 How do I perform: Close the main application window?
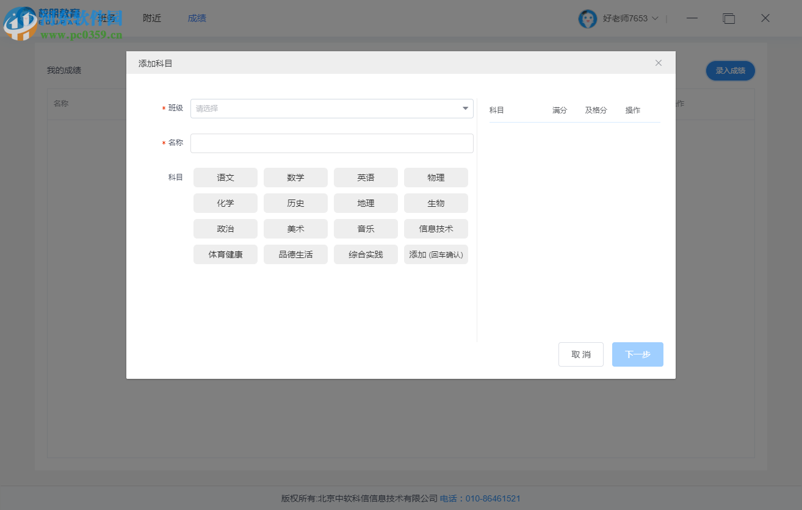765,18
